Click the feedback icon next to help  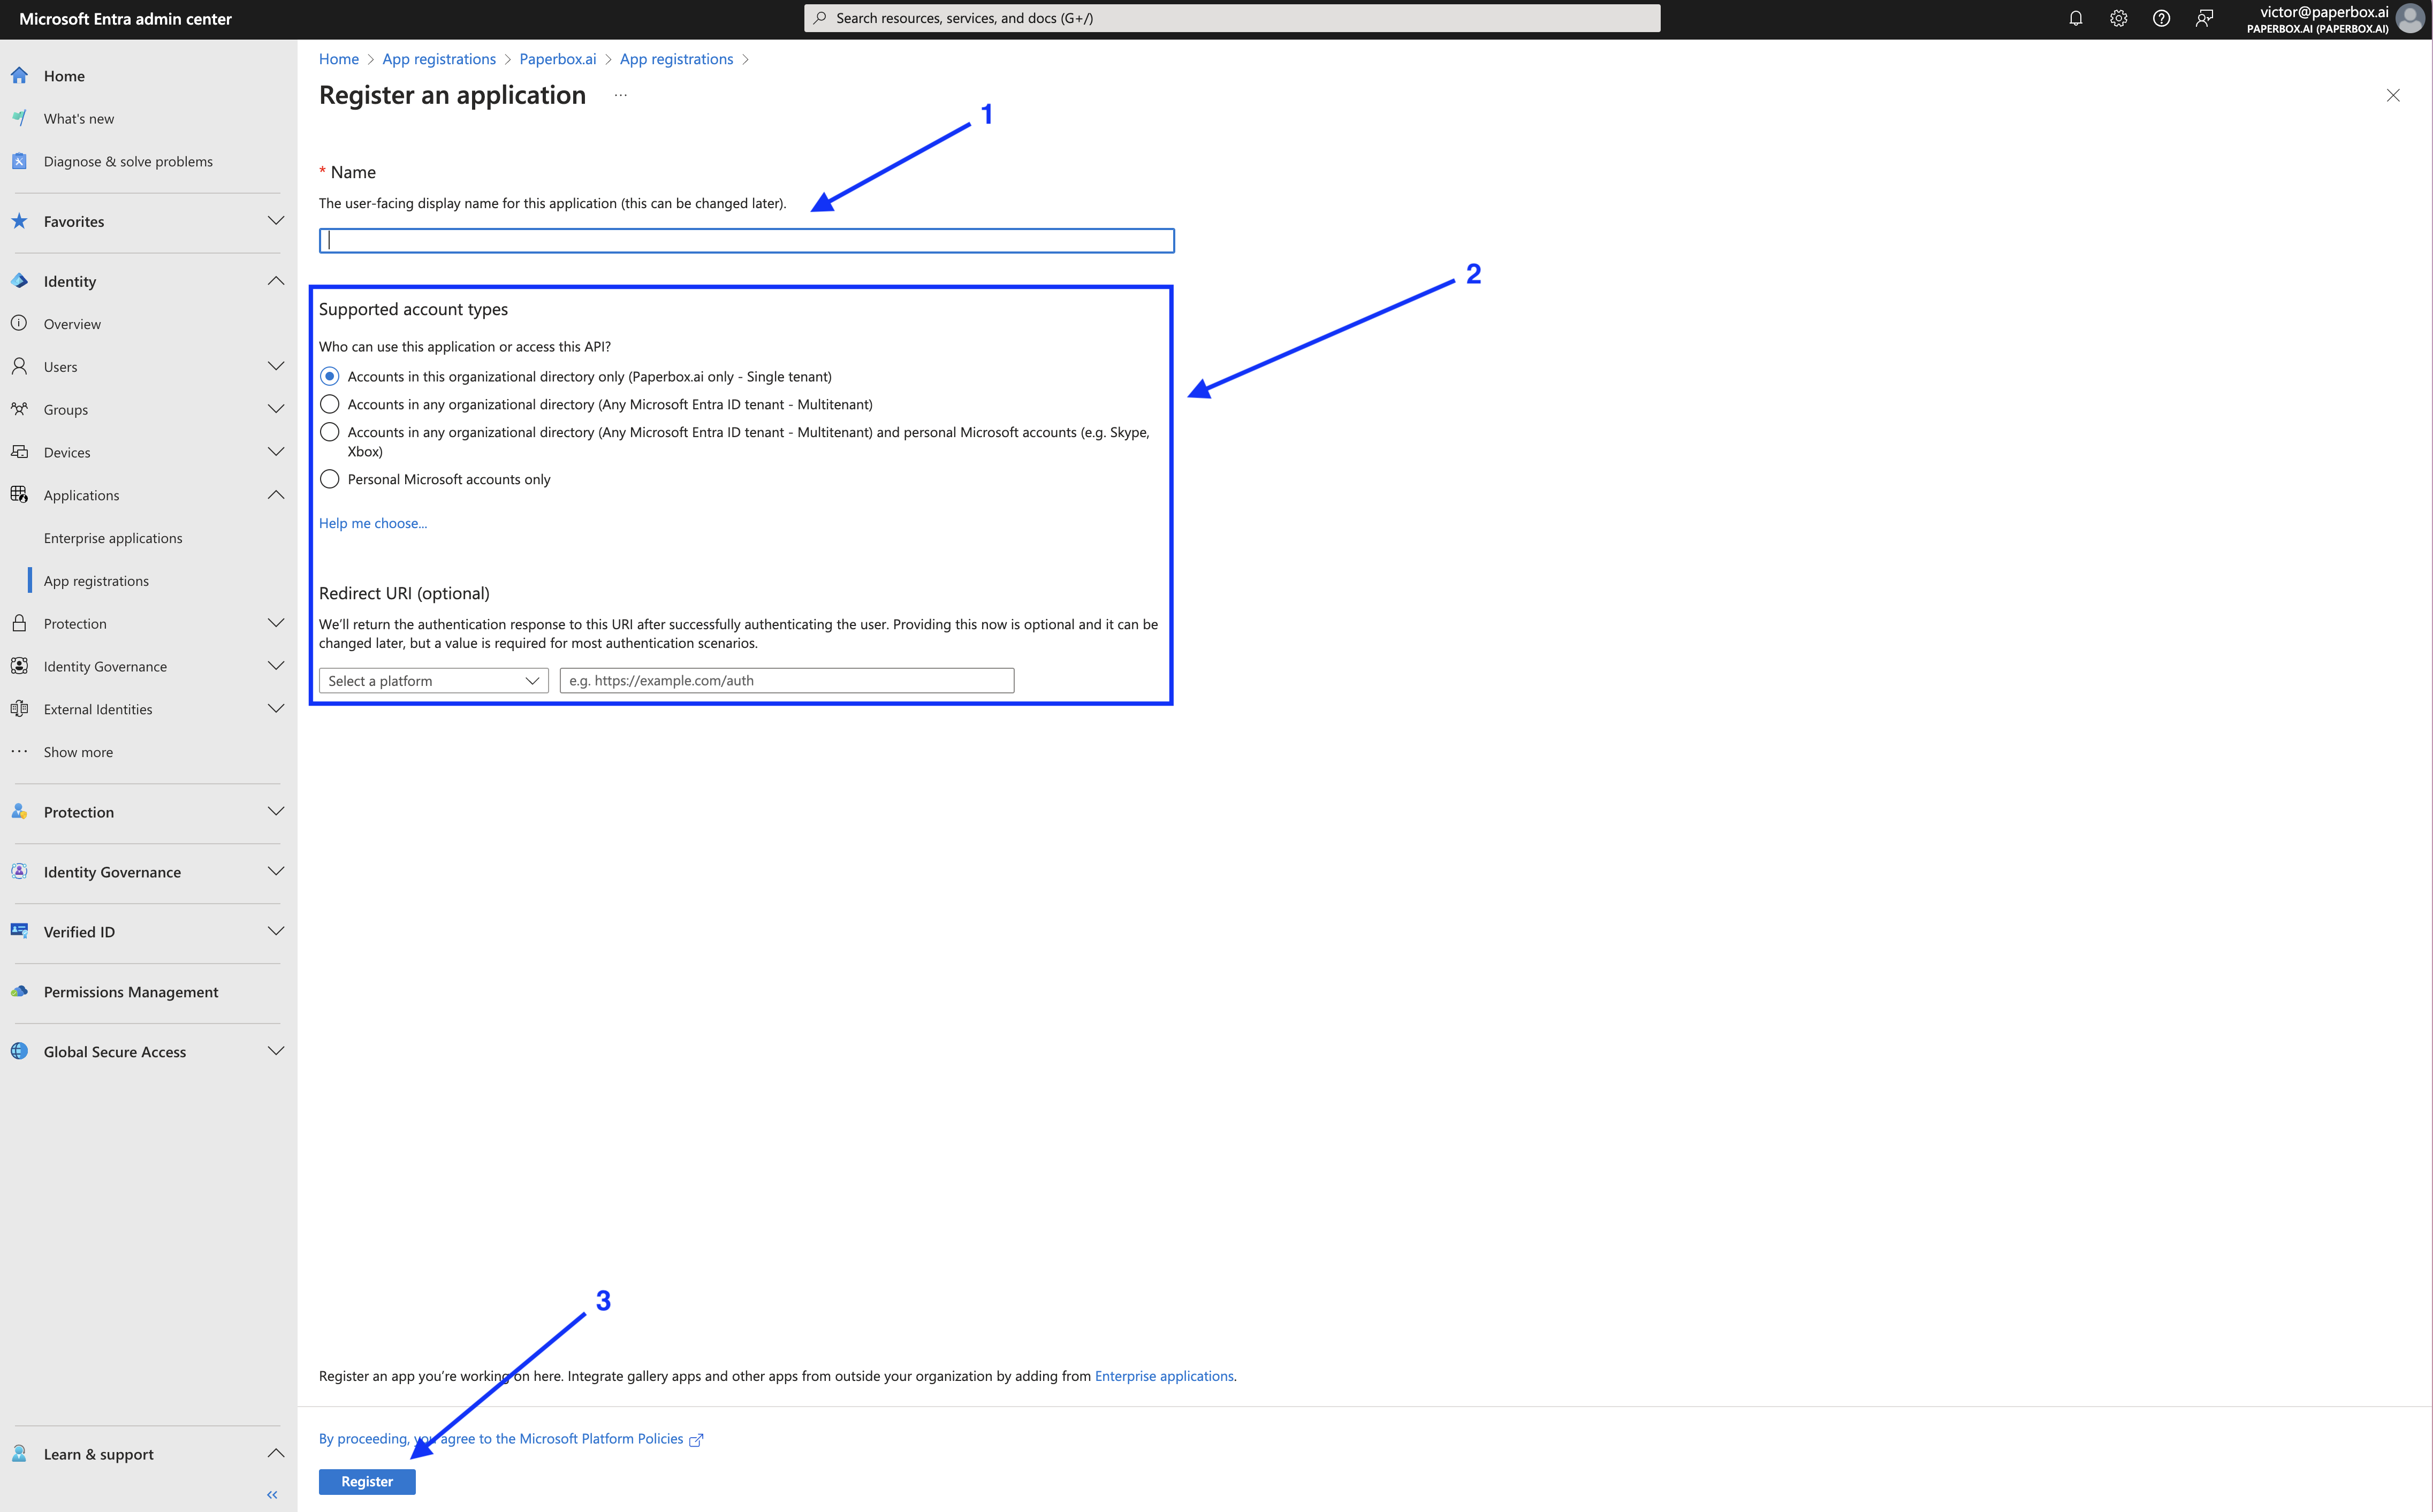pyautogui.click(x=2205, y=18)
